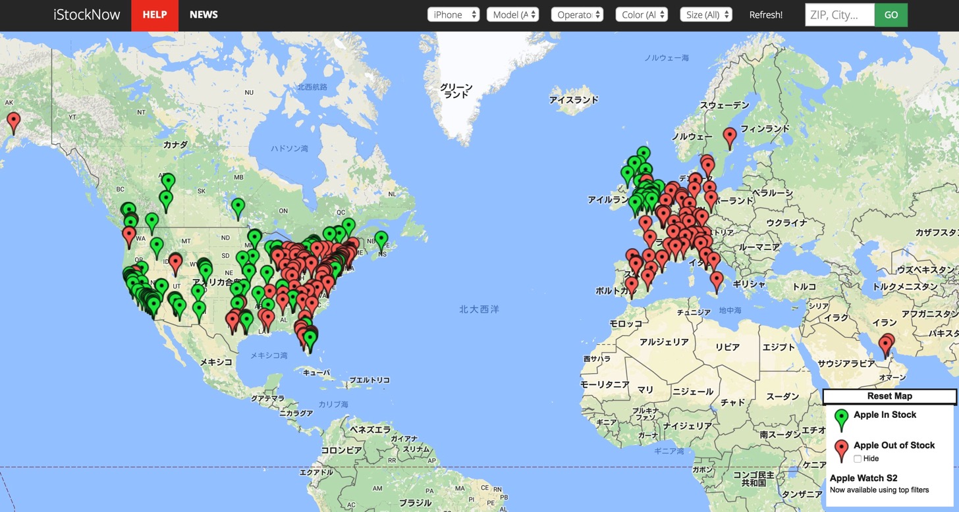Open the iPhone product dropdown
Viewport: 959px width, 512px height.
453,14
